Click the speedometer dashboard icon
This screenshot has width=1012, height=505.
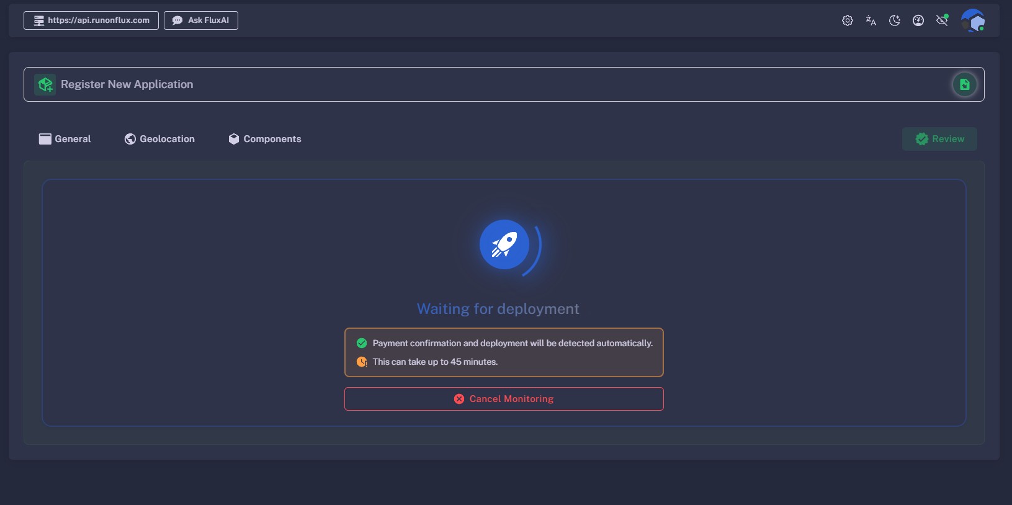(918, 20)
